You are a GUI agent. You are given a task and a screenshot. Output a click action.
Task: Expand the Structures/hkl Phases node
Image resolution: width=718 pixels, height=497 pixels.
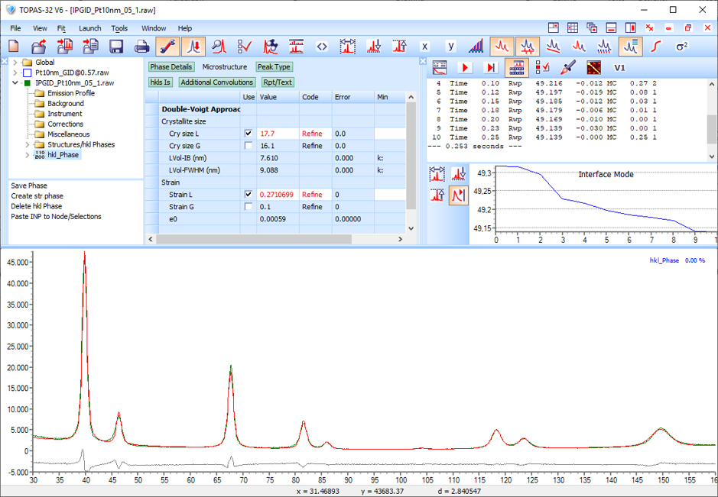coord(28,144)
